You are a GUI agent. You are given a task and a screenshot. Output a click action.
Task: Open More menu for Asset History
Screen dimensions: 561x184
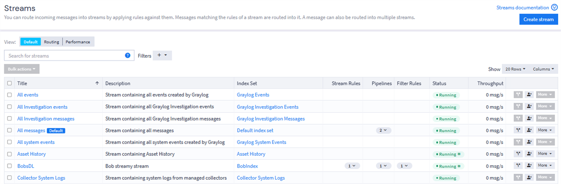[545, 154]
